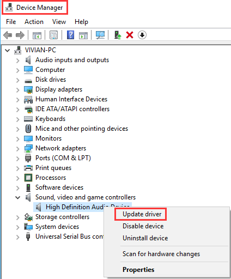Open the Action menu
This screenshot has height=279, width=231.
pos(34,22)
